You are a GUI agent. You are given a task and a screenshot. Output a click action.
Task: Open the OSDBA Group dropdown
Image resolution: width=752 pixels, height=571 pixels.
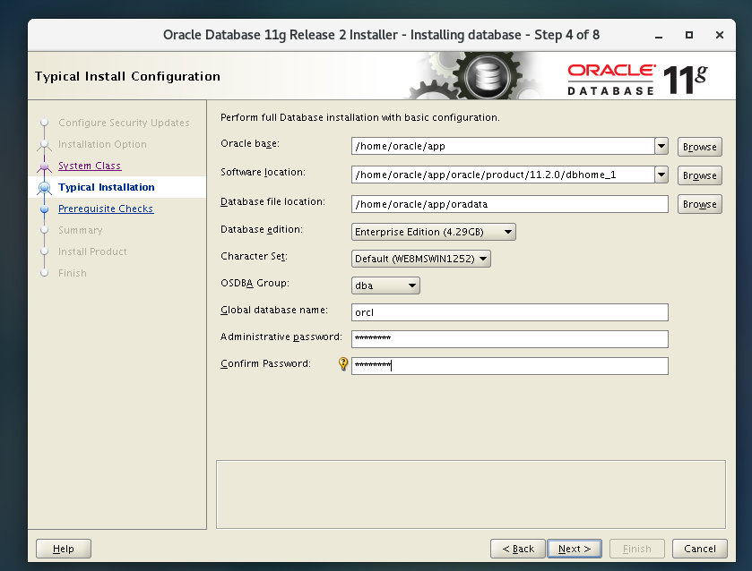[x=385, y=285]
